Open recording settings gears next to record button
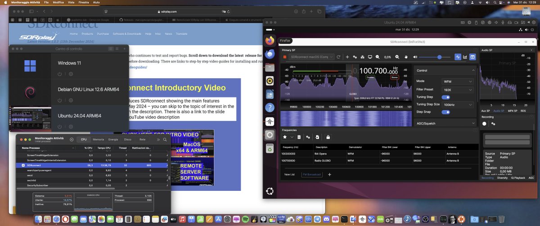Image resolution: width=540 pixels, height=226 pixels. point(493,123)
